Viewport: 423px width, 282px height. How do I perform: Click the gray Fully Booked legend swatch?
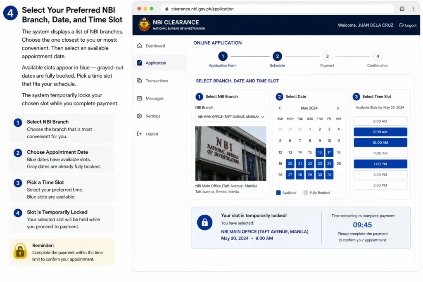[x=305, y=193]
